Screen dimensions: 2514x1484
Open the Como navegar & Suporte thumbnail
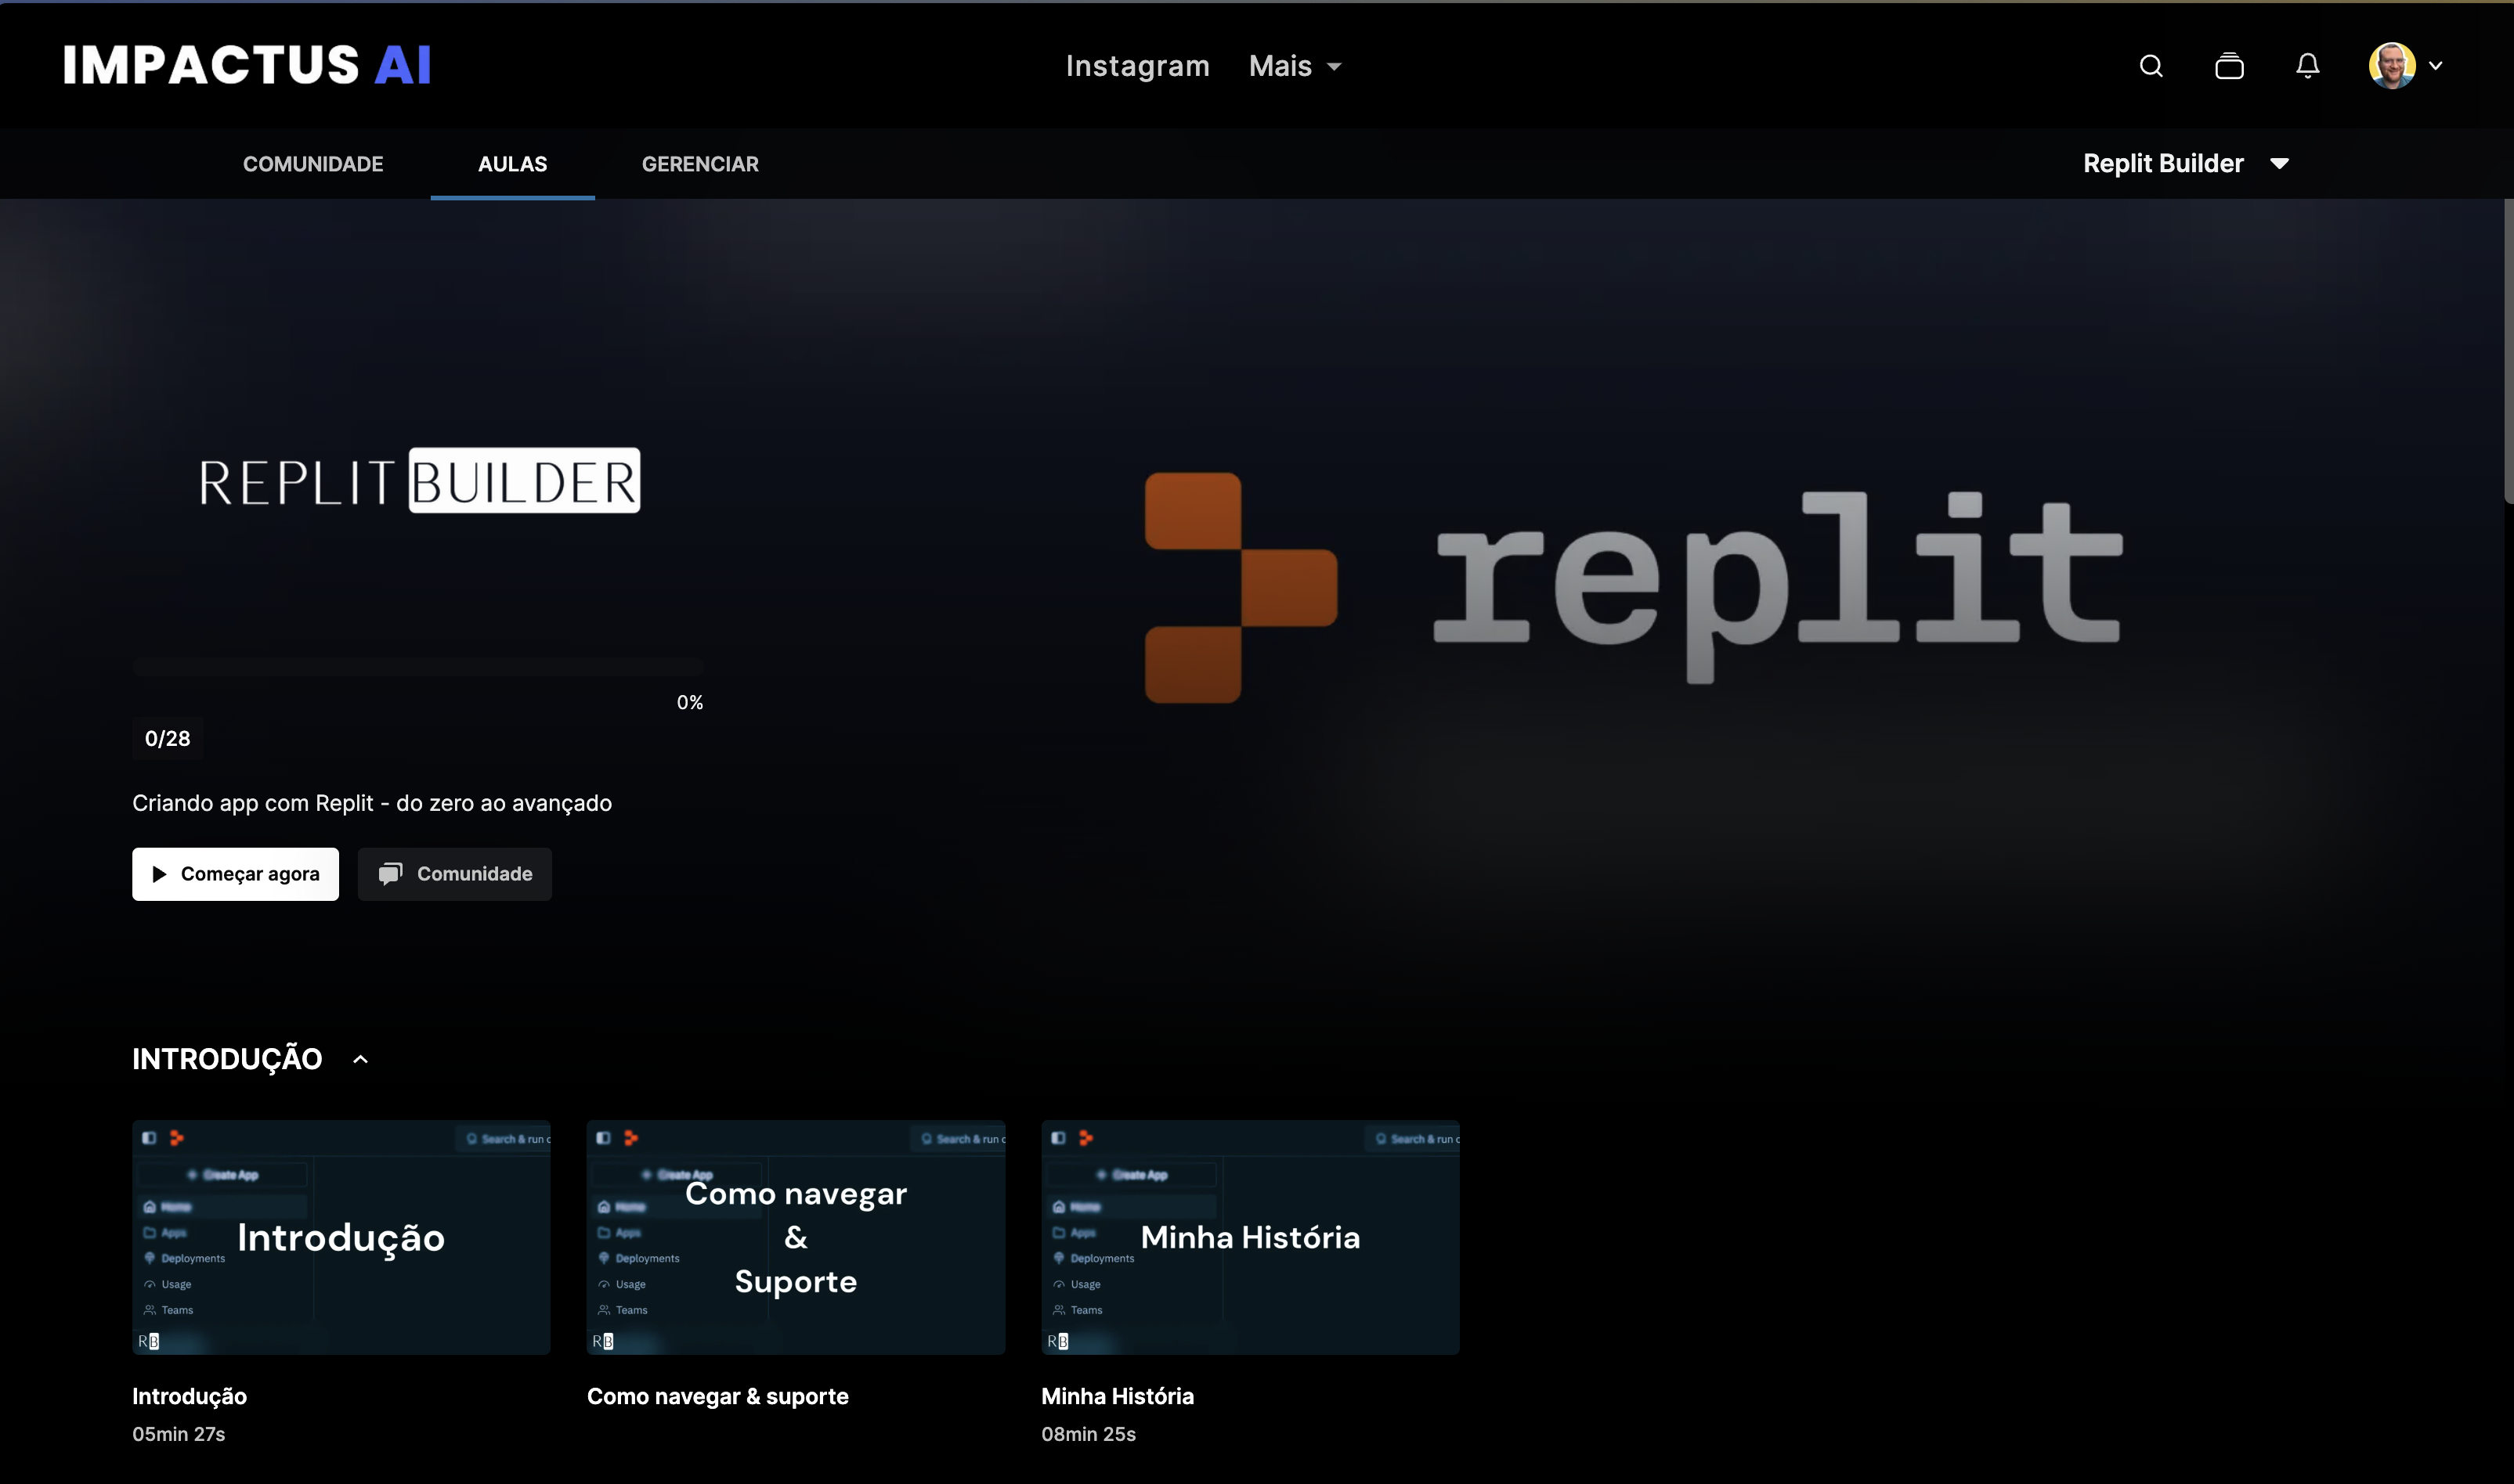point(795,1237)
